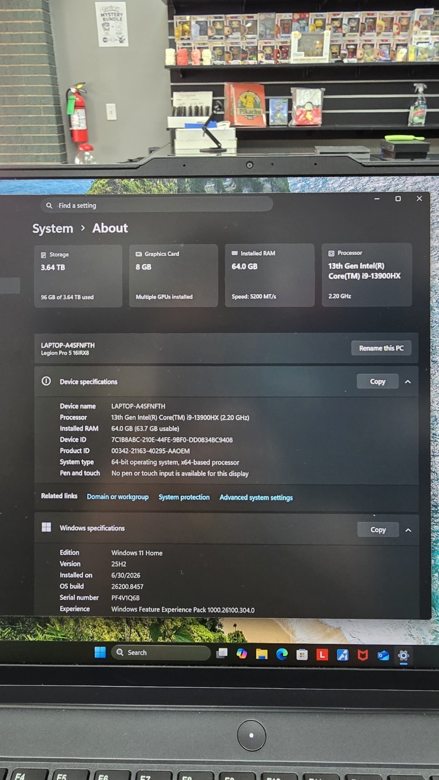Select the Windows 11 Home edition text
Image resolution: width=439 pixels, height=780 pixels.
click(137, 553)
